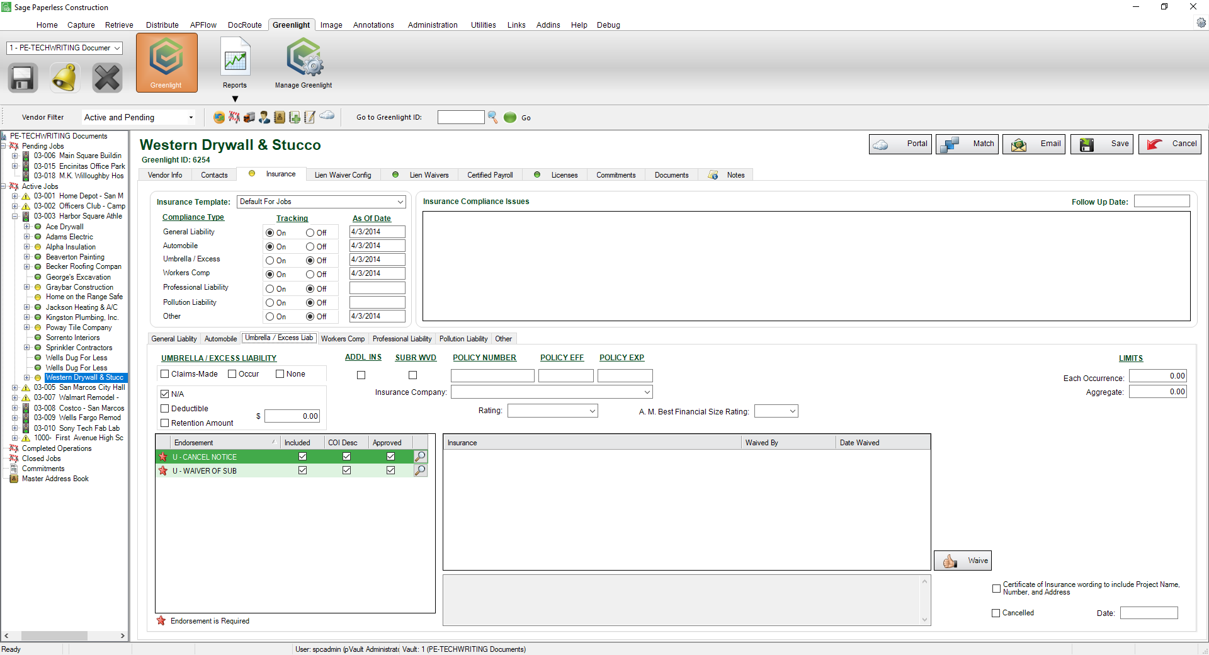Click the magnifier beside Greenlight ID field

[493, 117]
